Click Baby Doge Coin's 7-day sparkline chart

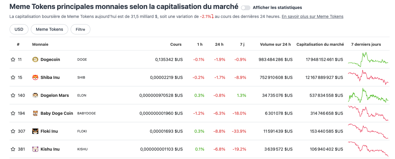click(368, 113)
